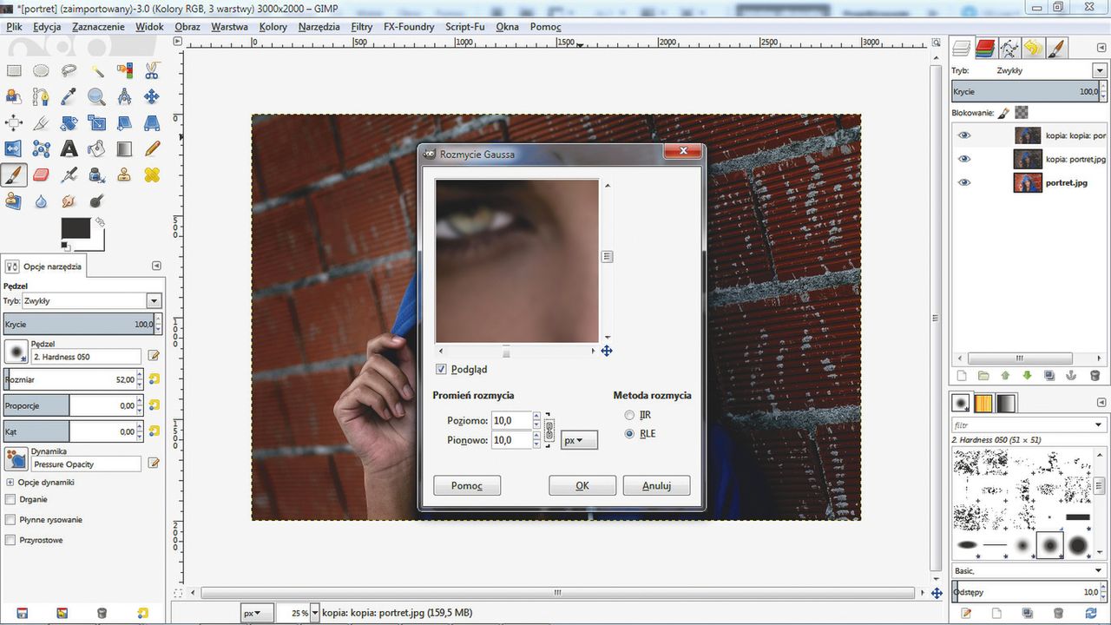Select the Hardness 050 brush thumbnail
This screenshot has width=1111, height=625.
point(1050,545)
